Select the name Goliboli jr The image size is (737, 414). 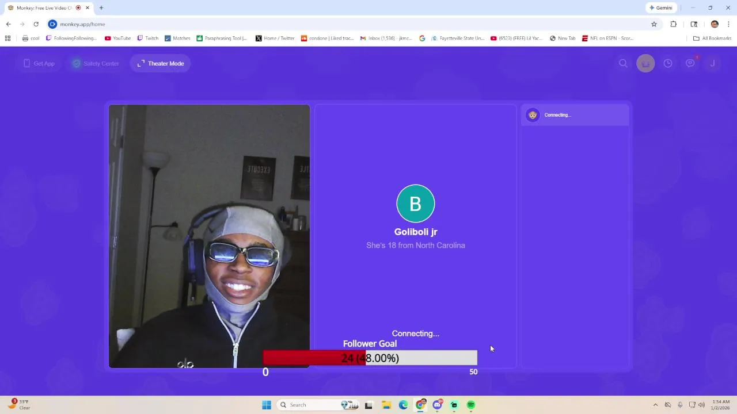416,232
